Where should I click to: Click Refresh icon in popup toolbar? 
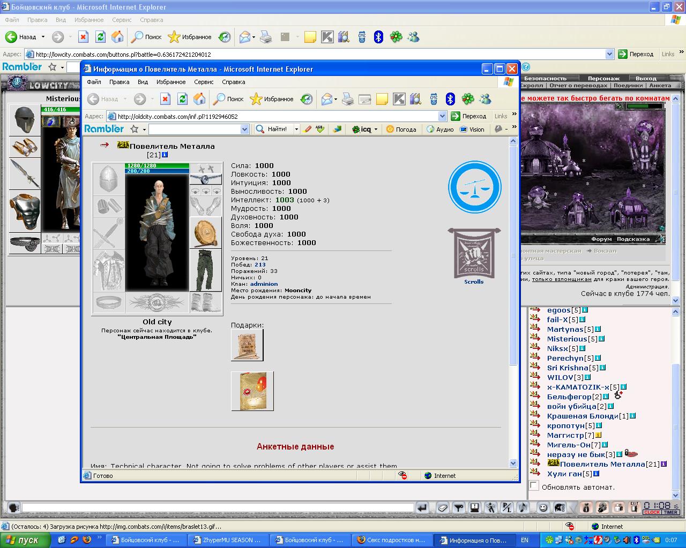182,99
